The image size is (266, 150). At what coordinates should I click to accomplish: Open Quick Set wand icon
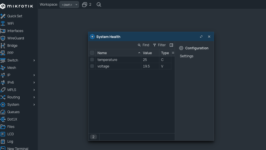coord(3,16)
